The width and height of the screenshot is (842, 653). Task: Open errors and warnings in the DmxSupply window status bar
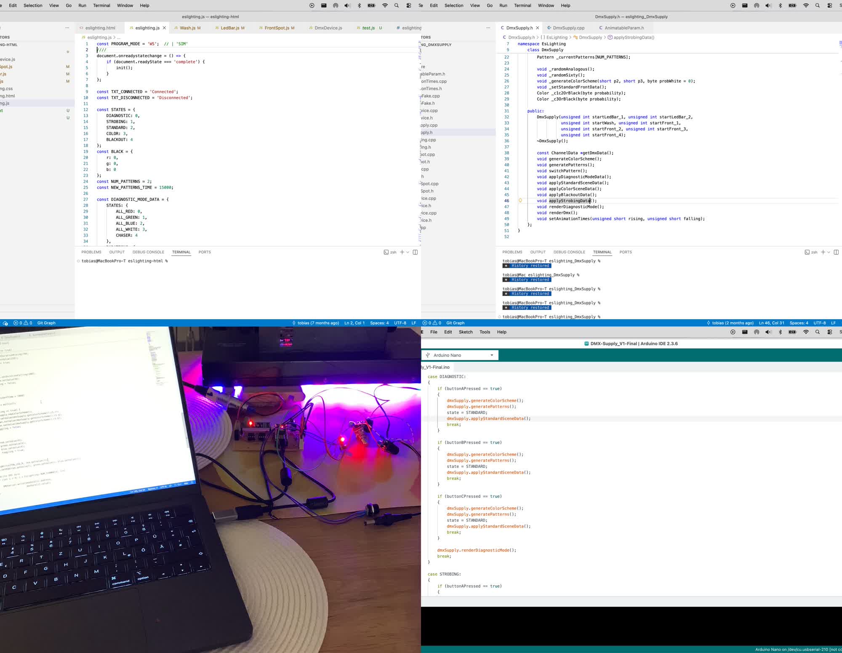[x=432, y=323]
